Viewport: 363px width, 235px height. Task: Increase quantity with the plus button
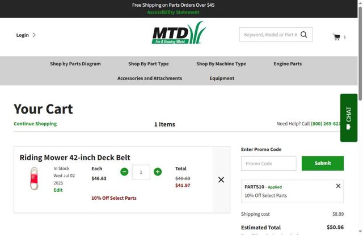[158, 172]
